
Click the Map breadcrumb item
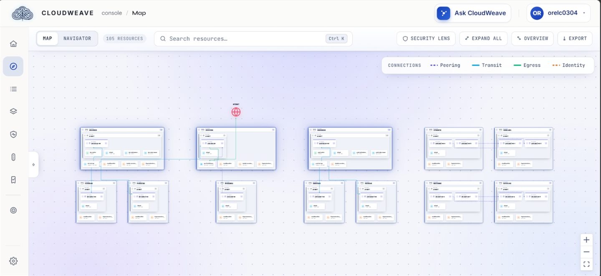[x=139, y=13]
